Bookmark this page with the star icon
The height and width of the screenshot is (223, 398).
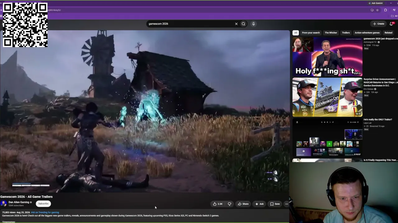pyautogui.click(x=377, y=10)
